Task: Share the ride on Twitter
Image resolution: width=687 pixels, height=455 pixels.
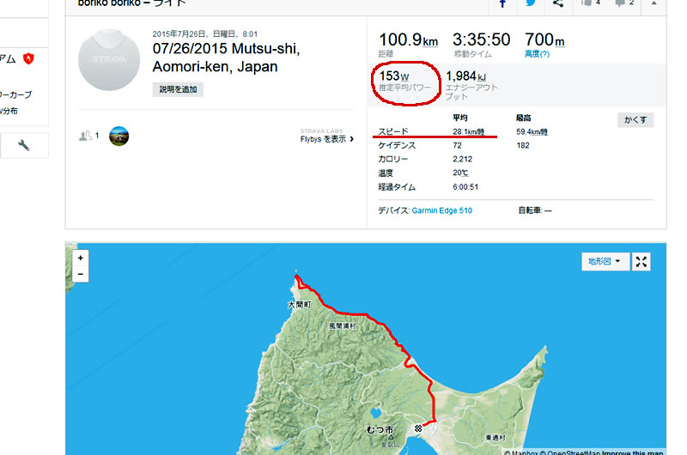Action: [x=531, y=3]
